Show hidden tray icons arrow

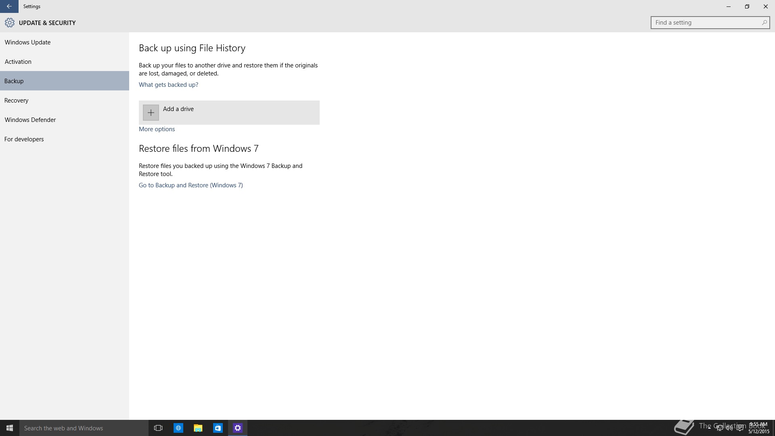(x=709, y=428)
